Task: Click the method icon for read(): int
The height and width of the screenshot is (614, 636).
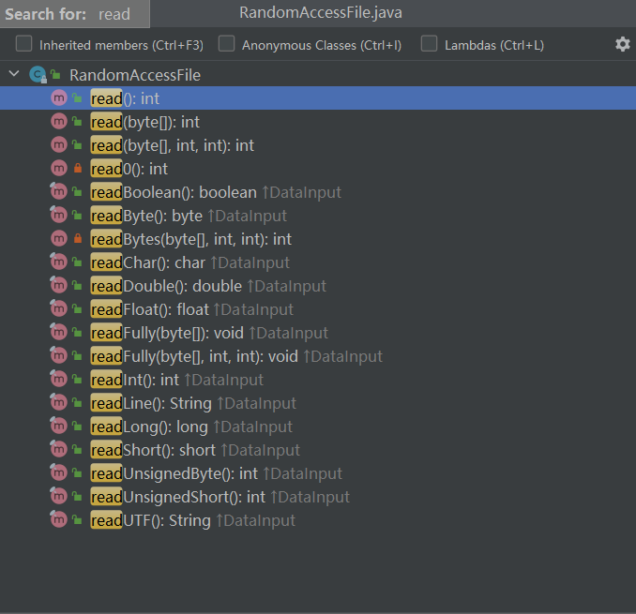Action: pos(59,97)
